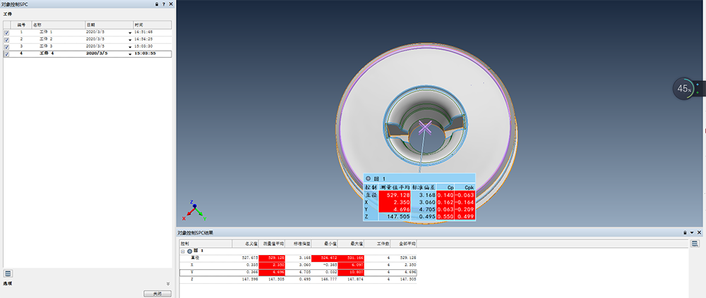Viewport: 706px width, 298px height.
Task: Click the list icon at bottom-left of the workpiece panel
Action: pos(8,273)
